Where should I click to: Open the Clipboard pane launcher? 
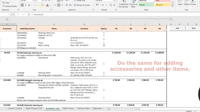18,10
